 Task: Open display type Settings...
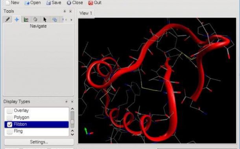click(x=39, y=142)
